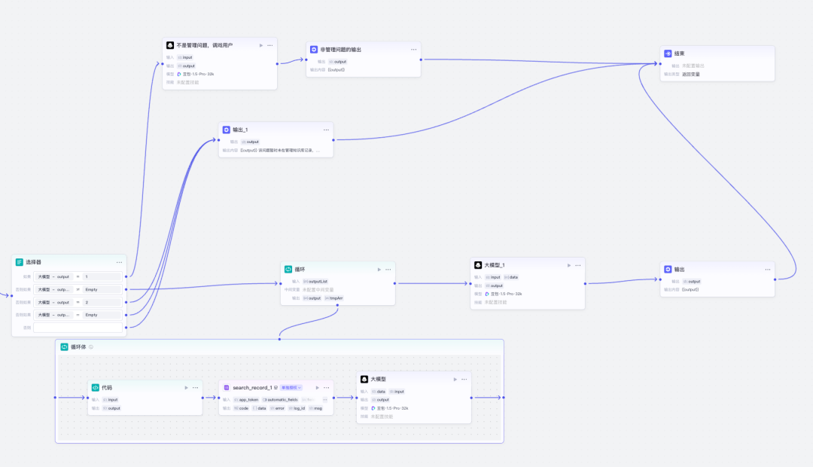Run the 不是管理问题，调戏用户 node with its play icon
Image resolution: width=813 pixels, height=467 pixels.
(260, 45)
